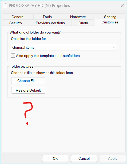Click the Restore Default button
Screen dimensions: 127x164
click(28, 90)
